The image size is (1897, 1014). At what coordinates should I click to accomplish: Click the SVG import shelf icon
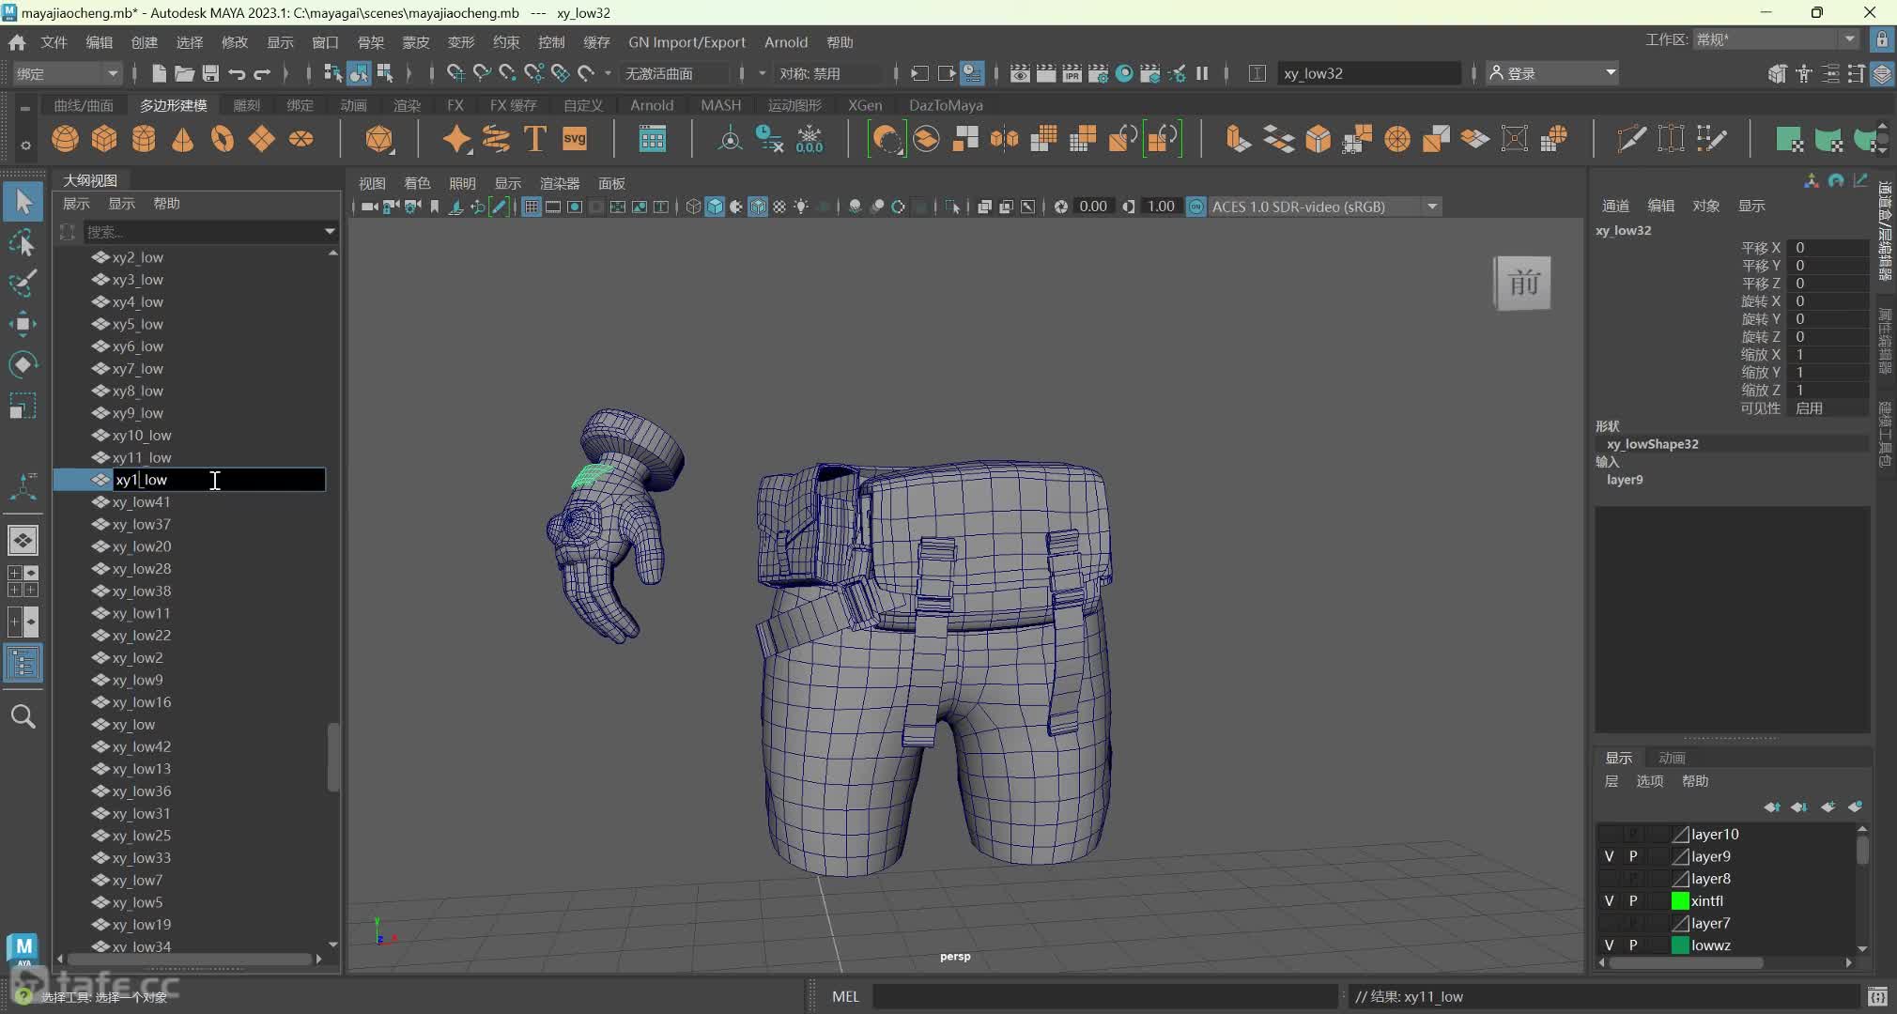(575, 139)
